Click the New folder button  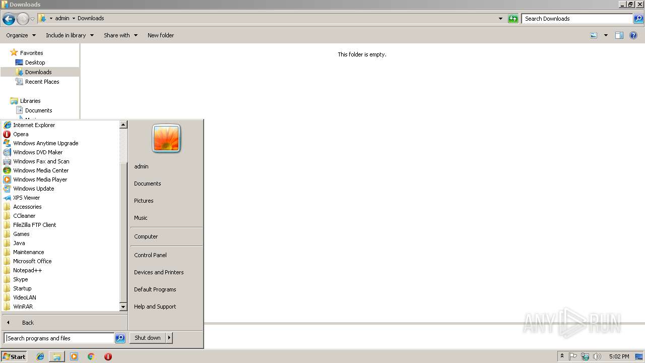[161, 35]
